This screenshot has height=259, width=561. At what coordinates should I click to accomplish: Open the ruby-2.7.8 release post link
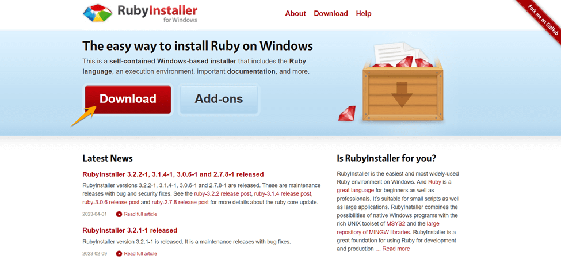click(x=180, y=202)
